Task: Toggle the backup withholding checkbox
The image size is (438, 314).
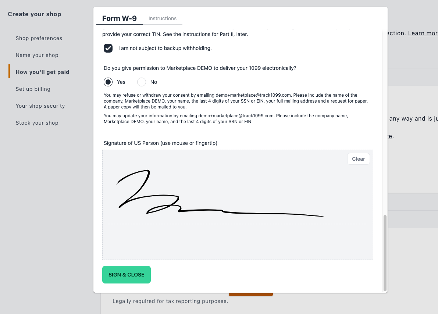Action: click(108, 48)
